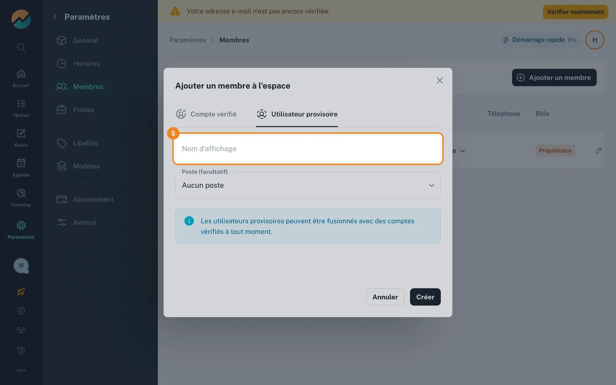Open Planning icon in sidebar
Image resolution: width=616 pixels, height=385 pixels.
21,193
